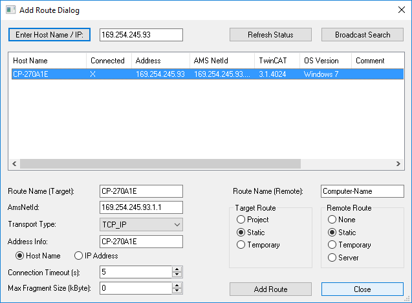Click the Windows 7 OS version cell
Screen dimensions: 412x303
click(321, 74)
